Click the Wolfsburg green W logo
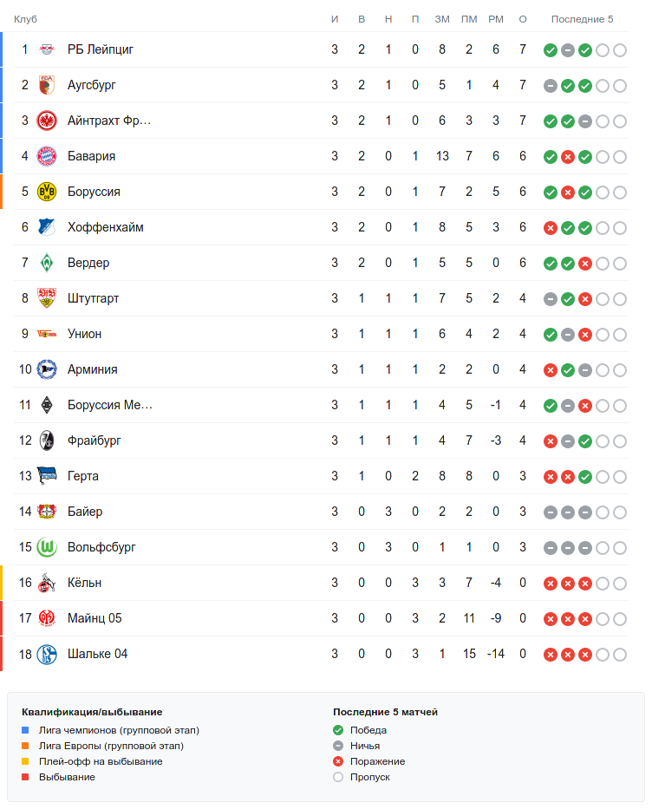The height and width of the screenshot is (809, 652). click(x=47, y=548)
